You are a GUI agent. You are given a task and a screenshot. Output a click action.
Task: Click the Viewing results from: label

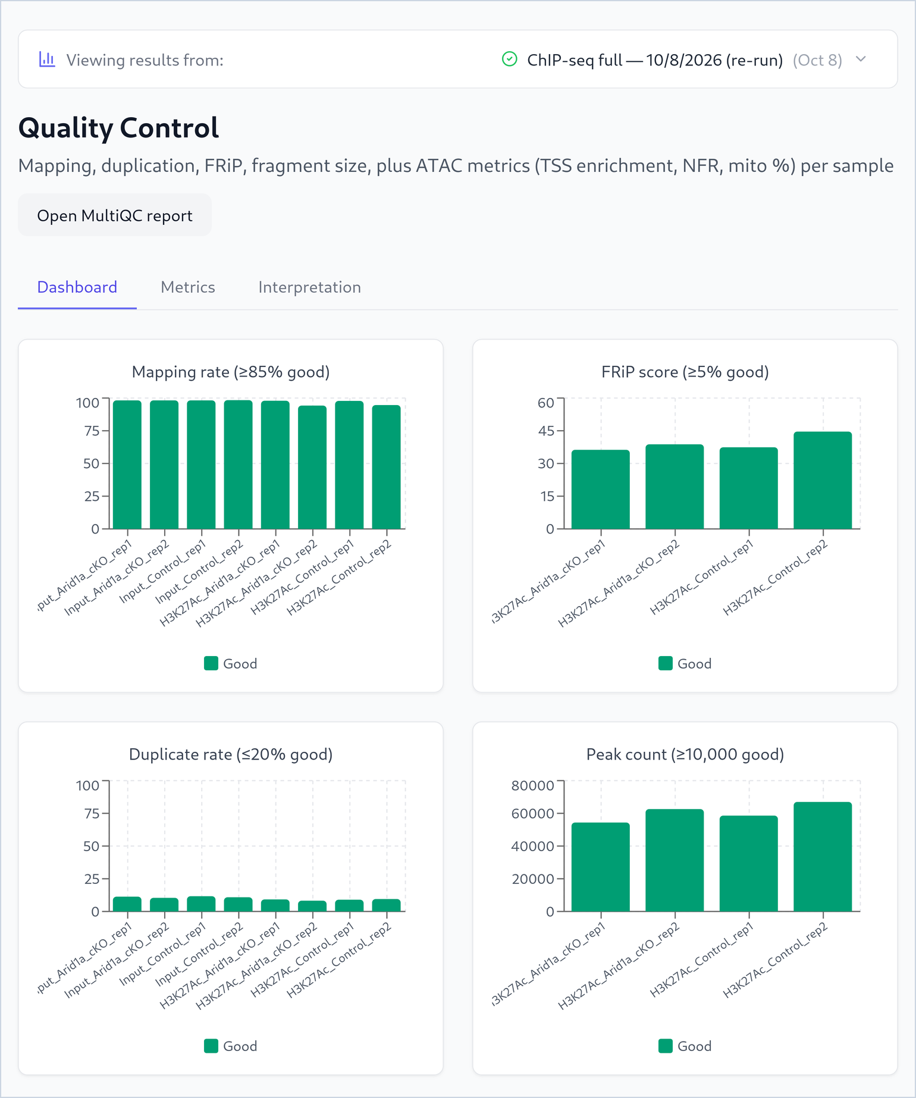tap(145, 60)
